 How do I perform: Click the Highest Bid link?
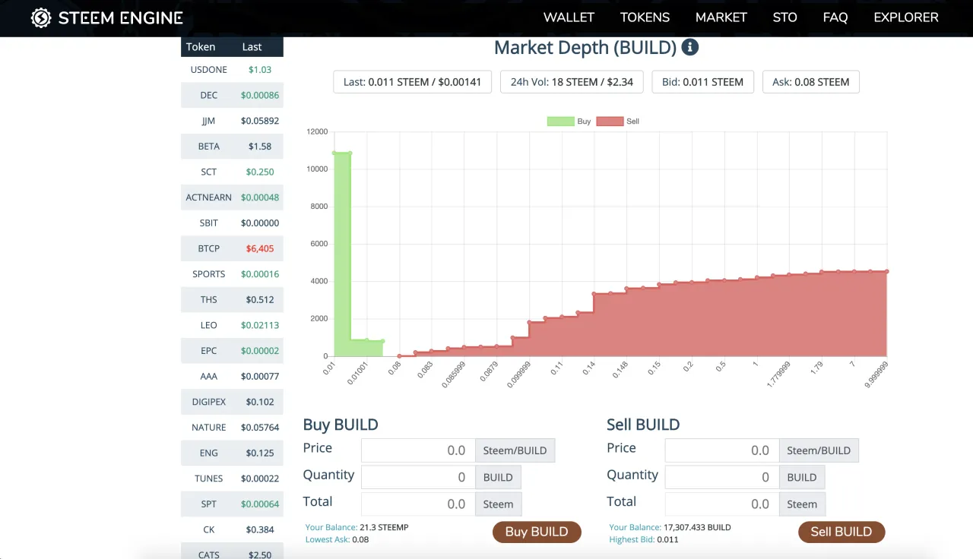tap(632, 539)
